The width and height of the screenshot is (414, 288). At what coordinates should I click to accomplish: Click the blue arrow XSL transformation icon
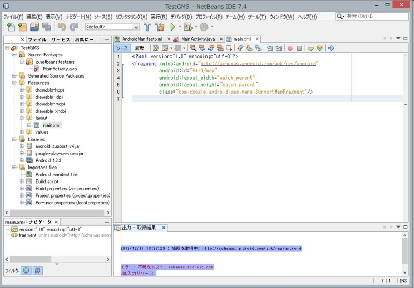pyautogui.click(x=331, y=48)
